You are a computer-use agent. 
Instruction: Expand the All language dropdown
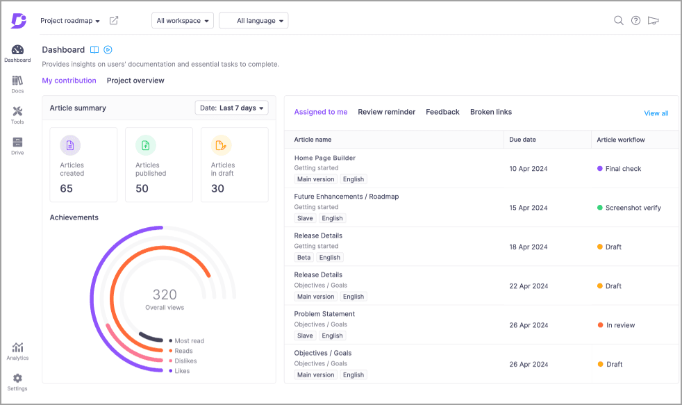253,20
